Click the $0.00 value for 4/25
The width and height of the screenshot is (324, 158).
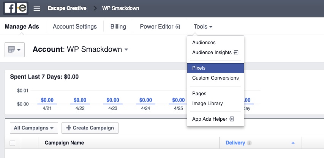tap(179, 100)
